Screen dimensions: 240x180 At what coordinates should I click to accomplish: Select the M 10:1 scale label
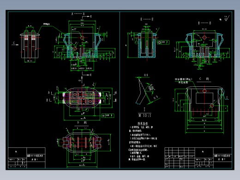point(144,115)
